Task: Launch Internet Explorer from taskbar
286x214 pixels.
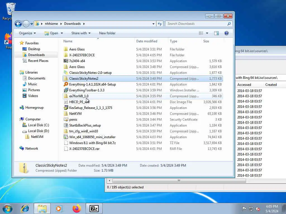Action: coord(25,208)
